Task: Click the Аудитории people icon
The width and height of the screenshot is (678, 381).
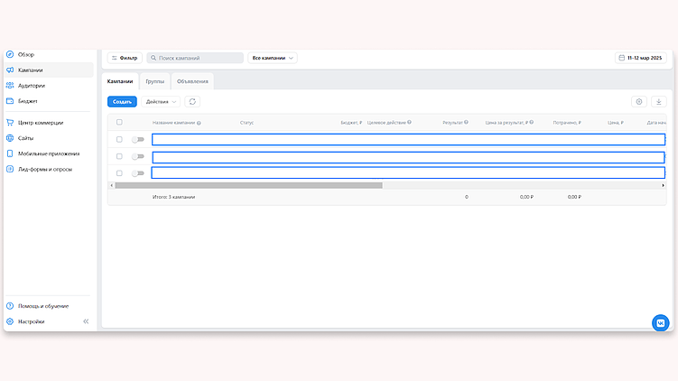Action: pyautogui.click(x=10, y=86)
